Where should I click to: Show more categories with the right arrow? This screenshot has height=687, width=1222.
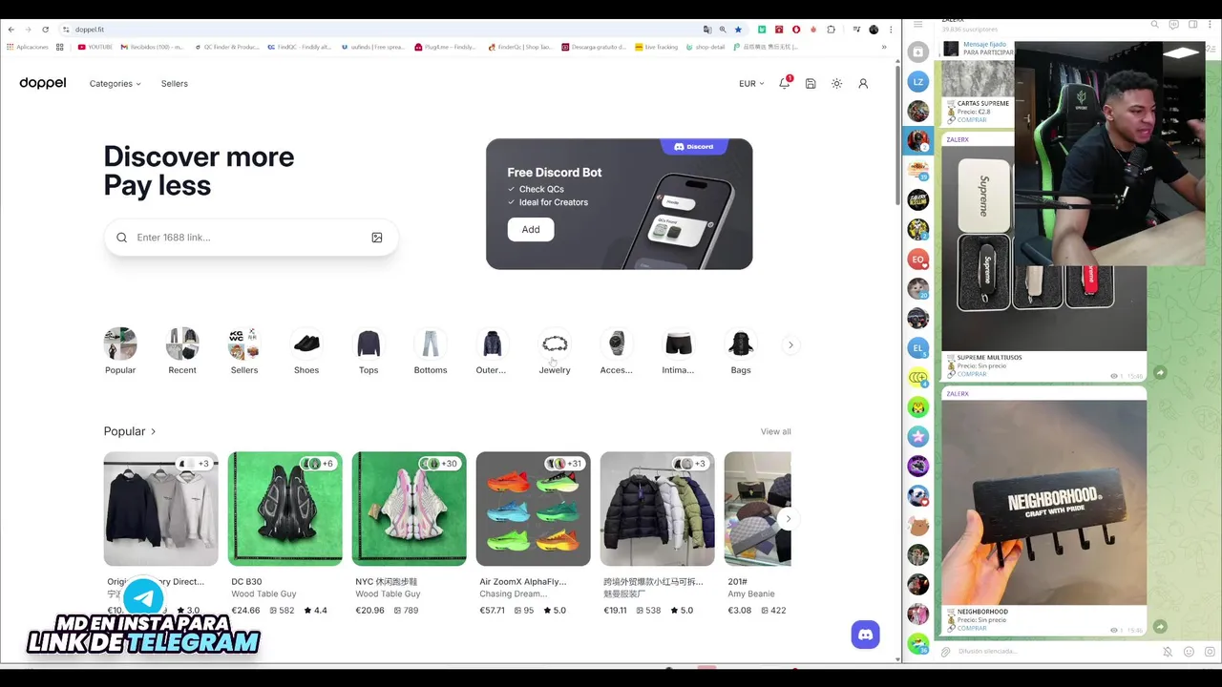tap(790, 344)
